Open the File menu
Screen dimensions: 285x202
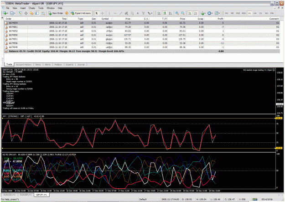7,8
